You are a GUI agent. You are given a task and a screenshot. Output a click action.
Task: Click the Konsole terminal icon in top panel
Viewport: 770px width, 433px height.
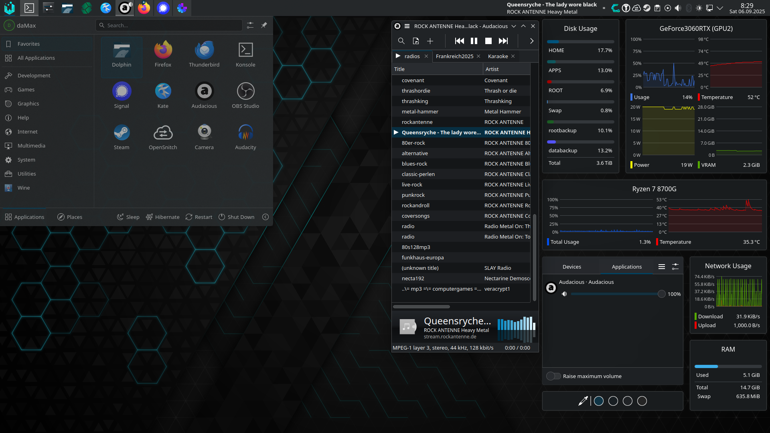(x=29, y=8)
